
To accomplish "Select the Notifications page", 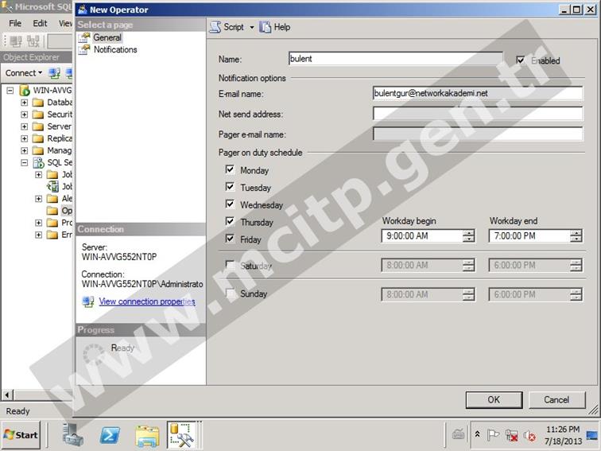I will (x=115, y=49).
